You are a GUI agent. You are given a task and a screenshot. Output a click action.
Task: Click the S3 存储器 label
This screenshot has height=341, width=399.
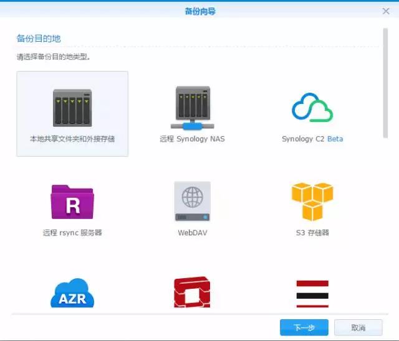click(x=312, y=233)
